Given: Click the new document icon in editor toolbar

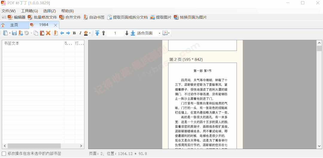Looking at the screenshot, I should pos(6,33).
